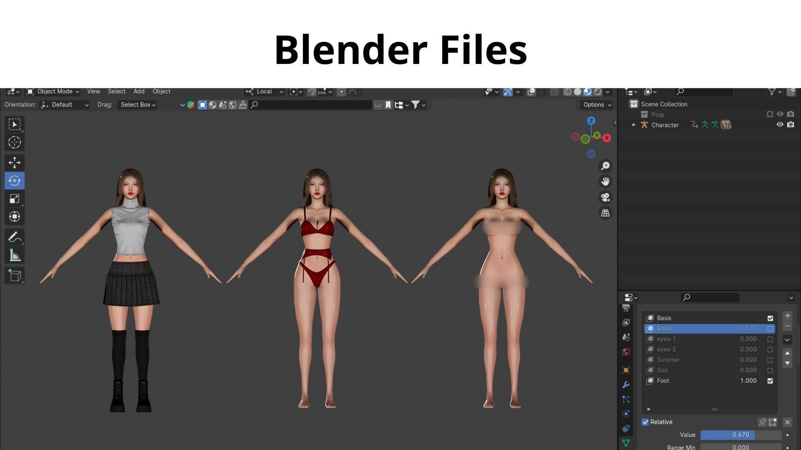Switch to wireframe viewport shading
801x450 pixels.
pos(567,92)
